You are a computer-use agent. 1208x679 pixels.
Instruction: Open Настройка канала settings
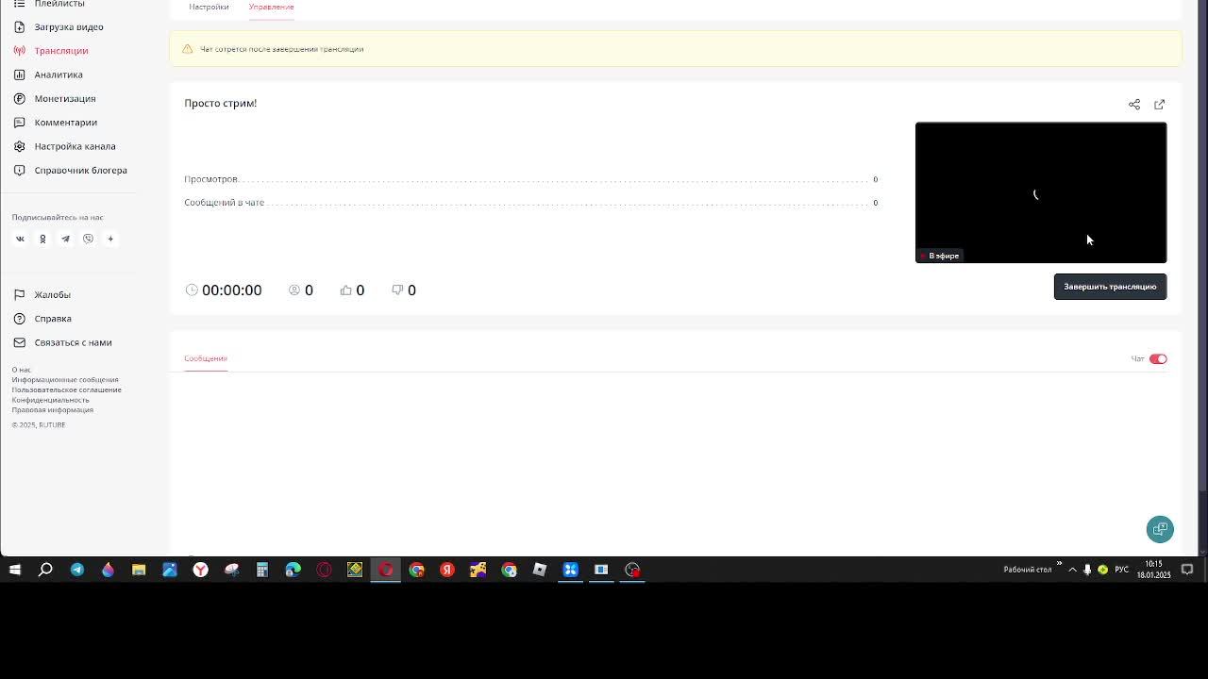click(x=75, y=146)
